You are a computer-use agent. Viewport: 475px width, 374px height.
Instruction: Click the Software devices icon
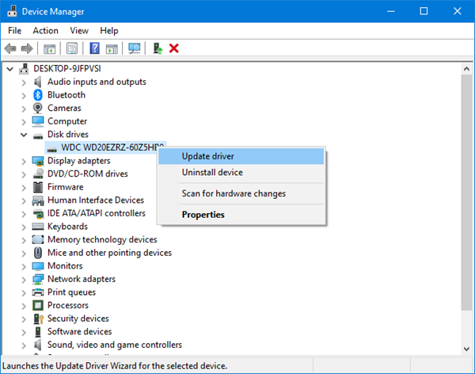pos(38,332)
